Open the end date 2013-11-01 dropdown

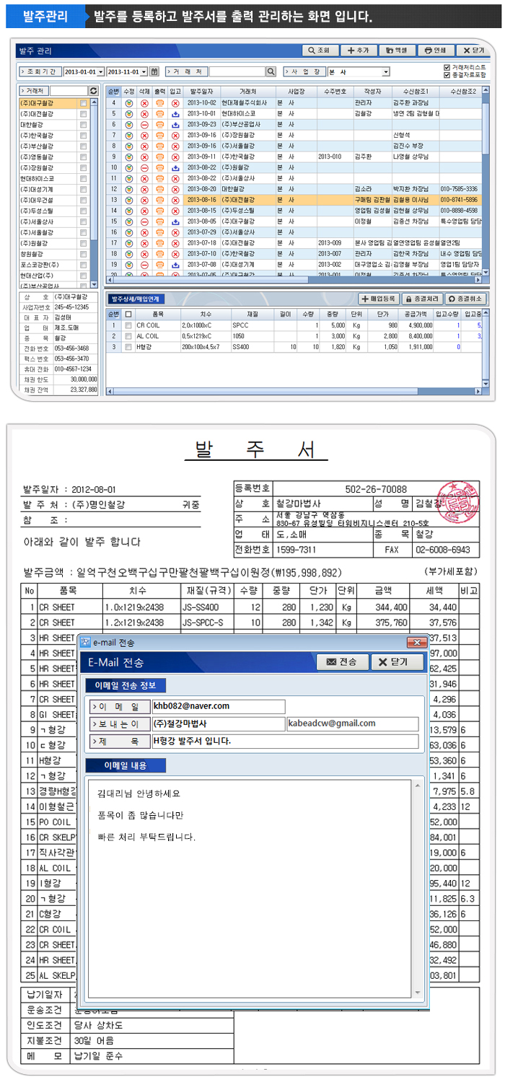tap(144, 71)
